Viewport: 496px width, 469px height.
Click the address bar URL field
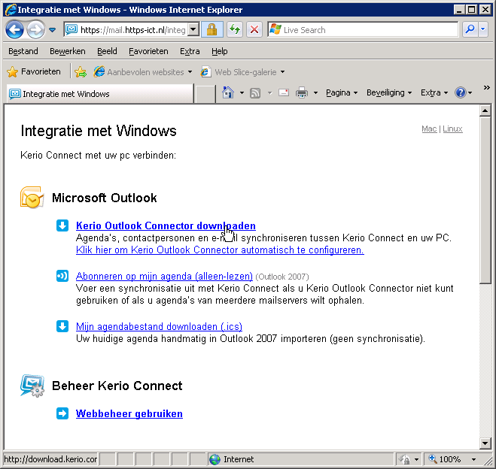click(126, 30)
